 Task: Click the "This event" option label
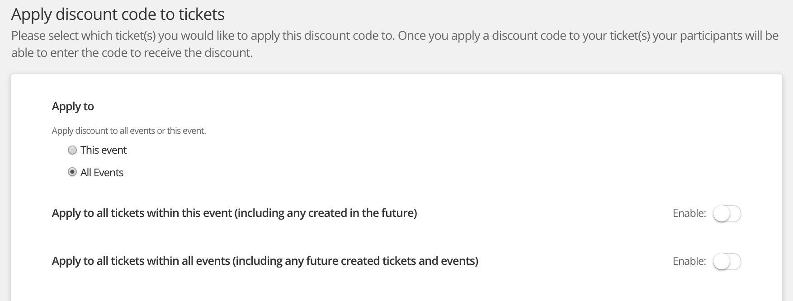click(104, 150)
